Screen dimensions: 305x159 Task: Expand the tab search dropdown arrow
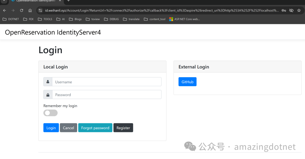coord(4,1)
